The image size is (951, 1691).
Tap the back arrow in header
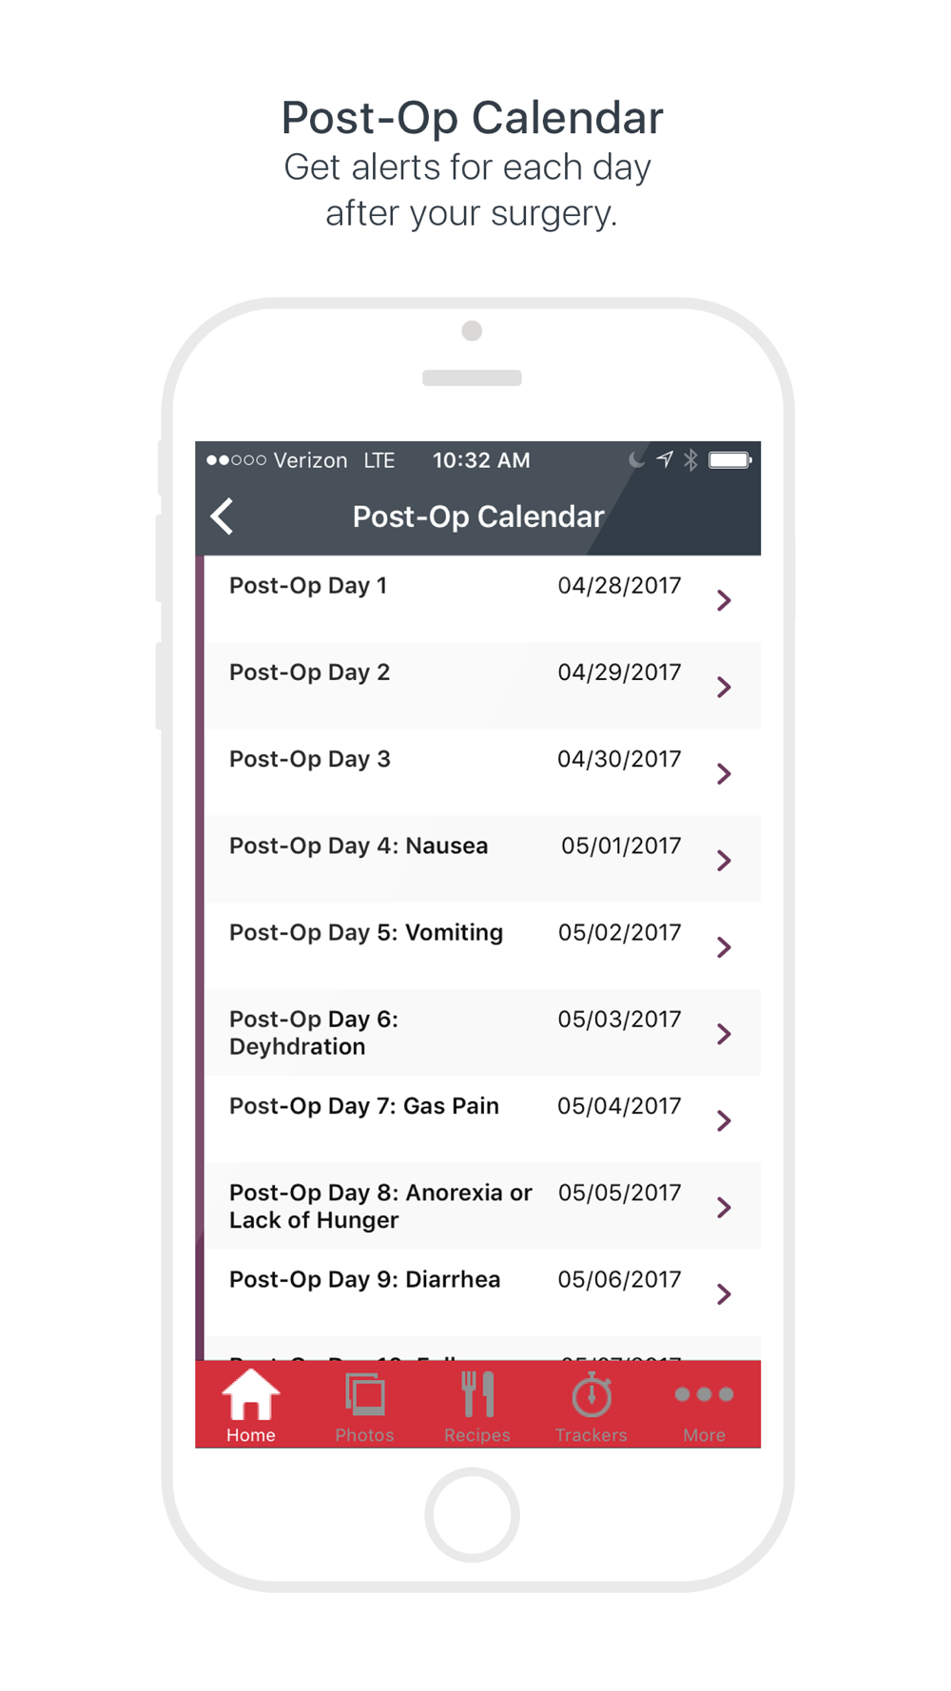(x=223, y=516)
